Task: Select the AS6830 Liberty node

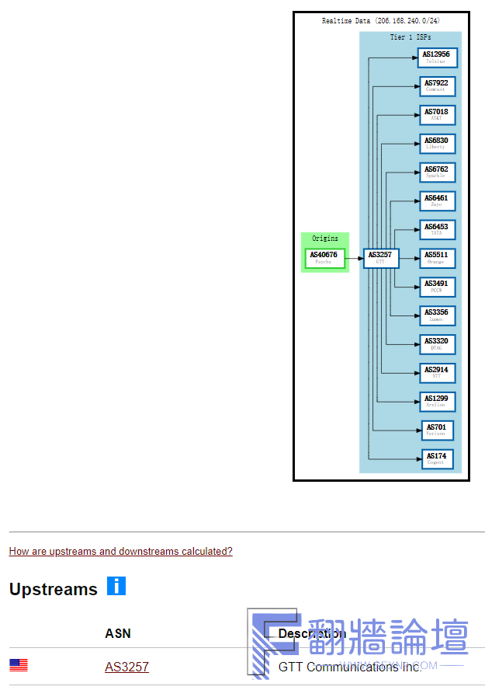Action: pos(437,144)
